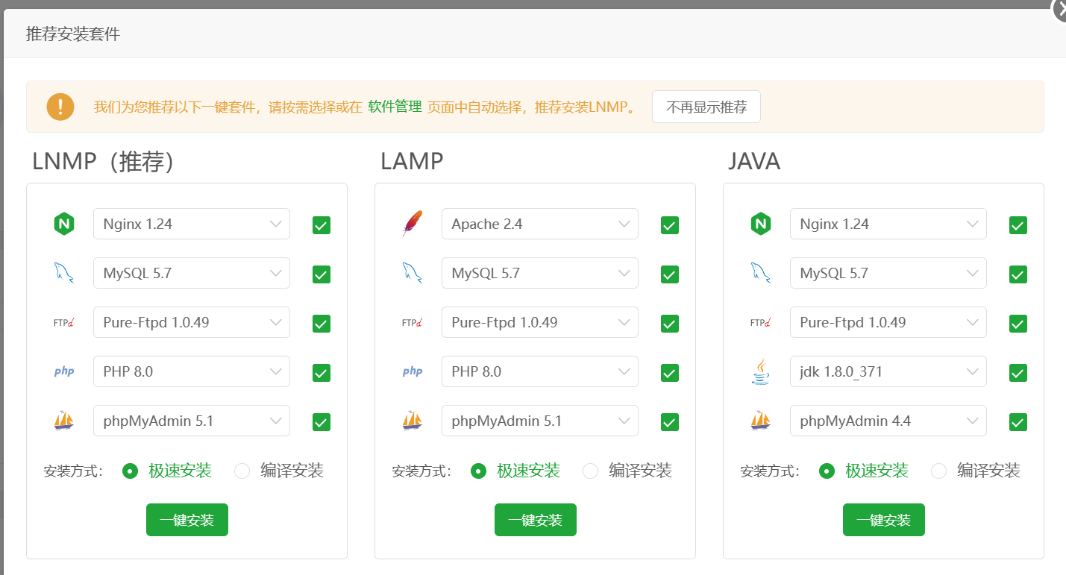Select 编译安装 radio in LAMP panel
Image resolution: width=1066 pixels, height=575 pixels.
(591, 471)
